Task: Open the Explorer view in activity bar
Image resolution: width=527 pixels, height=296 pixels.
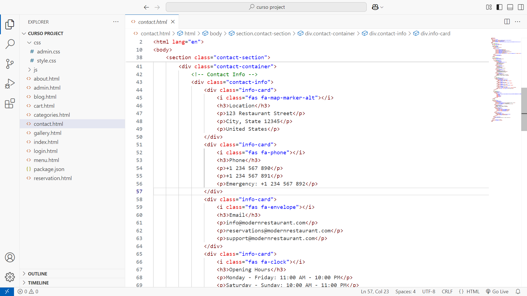Action: [10, 24]
